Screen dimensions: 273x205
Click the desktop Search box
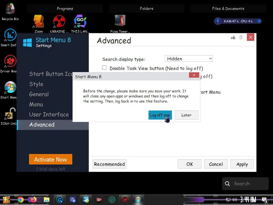[x=245, y=184]
